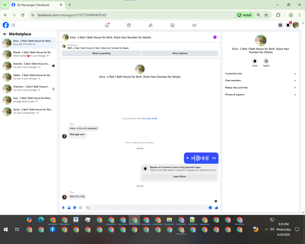
Task: Expand the Privacy & support section
Action: coord(260,95)
